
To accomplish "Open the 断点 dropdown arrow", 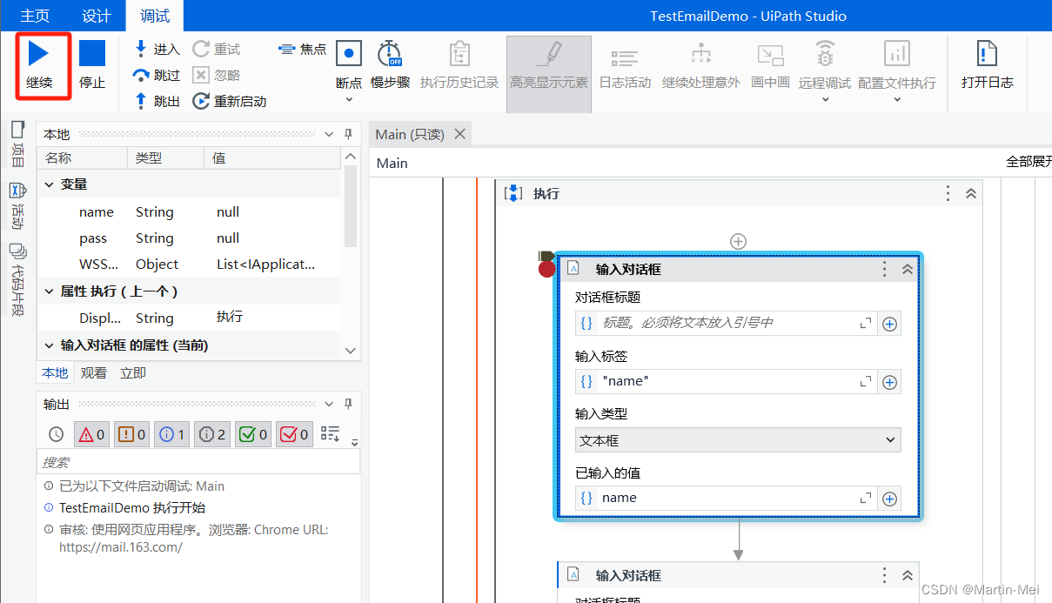I will pyautogui.click(x=349, y=99).
